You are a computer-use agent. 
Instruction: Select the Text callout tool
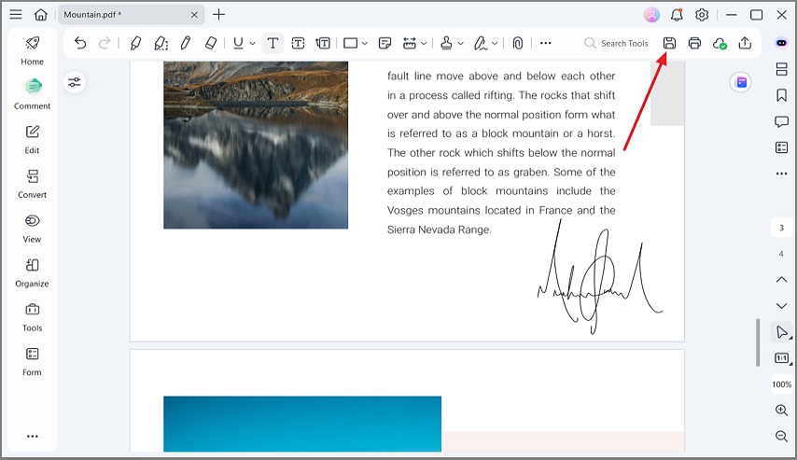(323, 43)
